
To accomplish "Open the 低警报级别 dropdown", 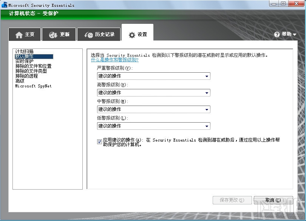I will point(207,126).
